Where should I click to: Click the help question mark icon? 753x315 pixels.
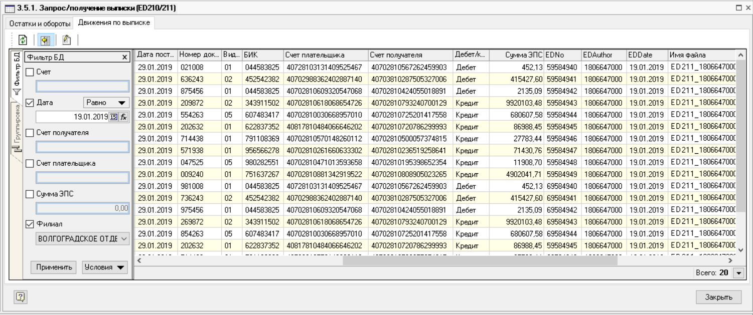pyautogui.click(x=17, y=296)
